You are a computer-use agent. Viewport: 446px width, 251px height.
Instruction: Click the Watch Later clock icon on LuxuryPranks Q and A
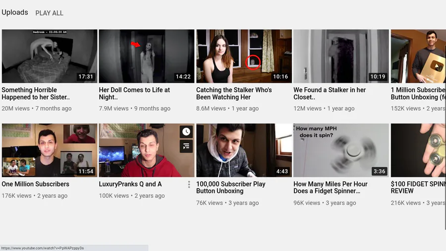[x=186, y=131]
